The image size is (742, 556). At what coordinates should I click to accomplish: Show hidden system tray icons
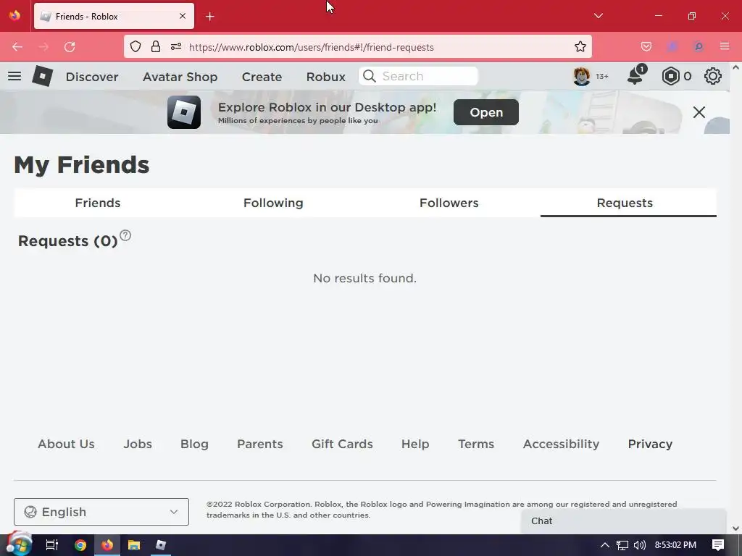pos(605,545)
